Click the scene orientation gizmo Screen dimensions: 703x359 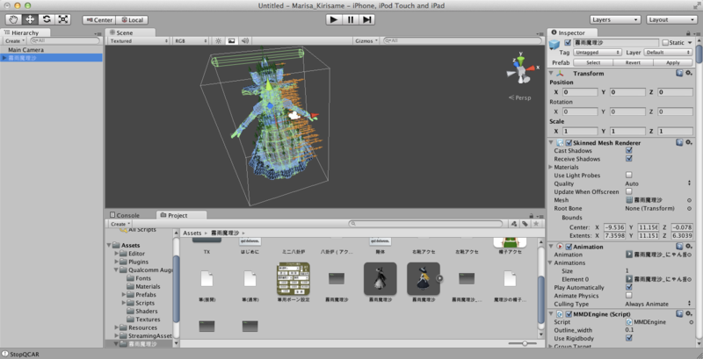tap(520, 70)
